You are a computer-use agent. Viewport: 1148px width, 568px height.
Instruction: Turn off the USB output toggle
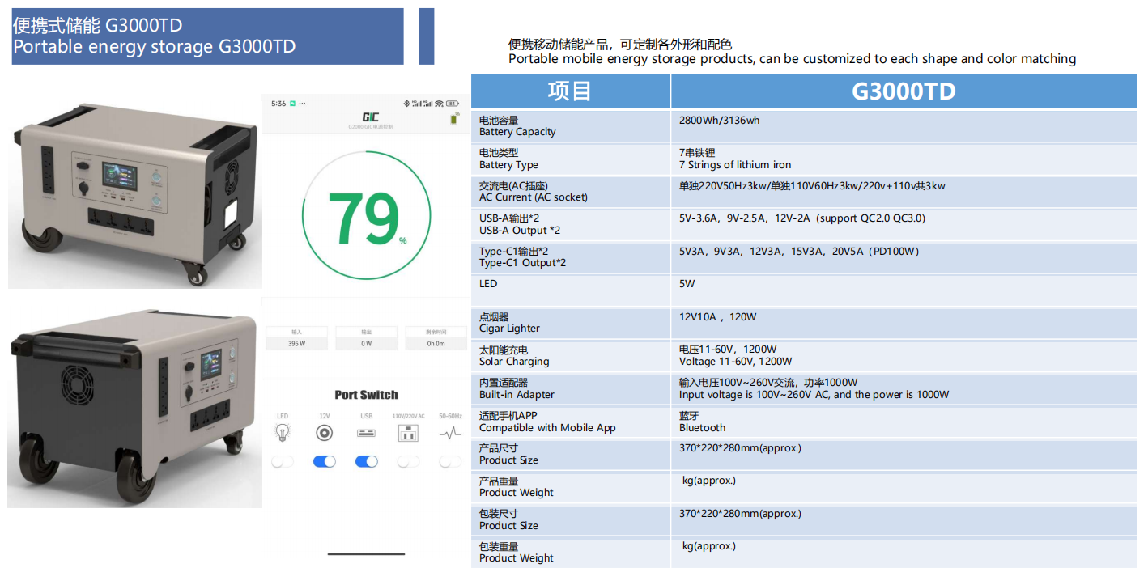366,461
